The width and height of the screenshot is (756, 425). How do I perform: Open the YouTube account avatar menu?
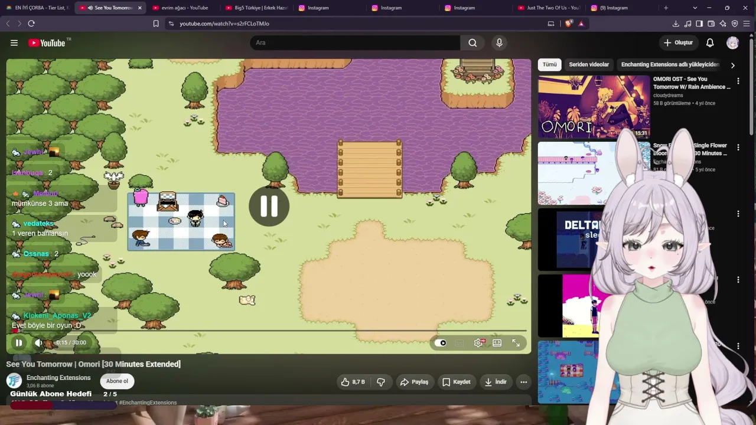(x=732, y=42)
